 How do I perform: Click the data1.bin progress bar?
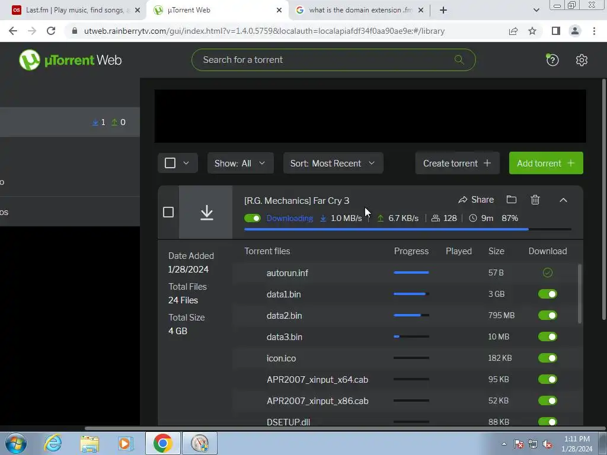tap(411, 294)
